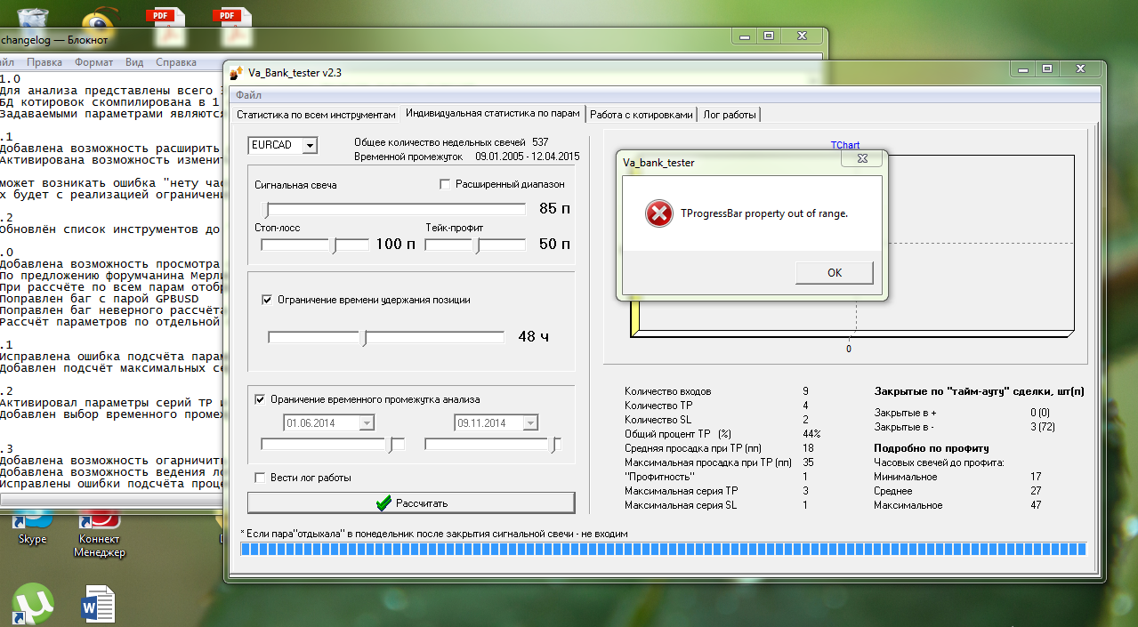Click the 50 п take-profit value

(x=555, y=244)
